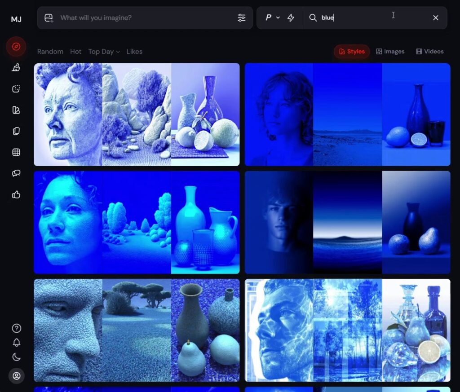Open the thumbs-up Likes icon in sidebar
460x392 pixels.
click(x=16, y=194)
